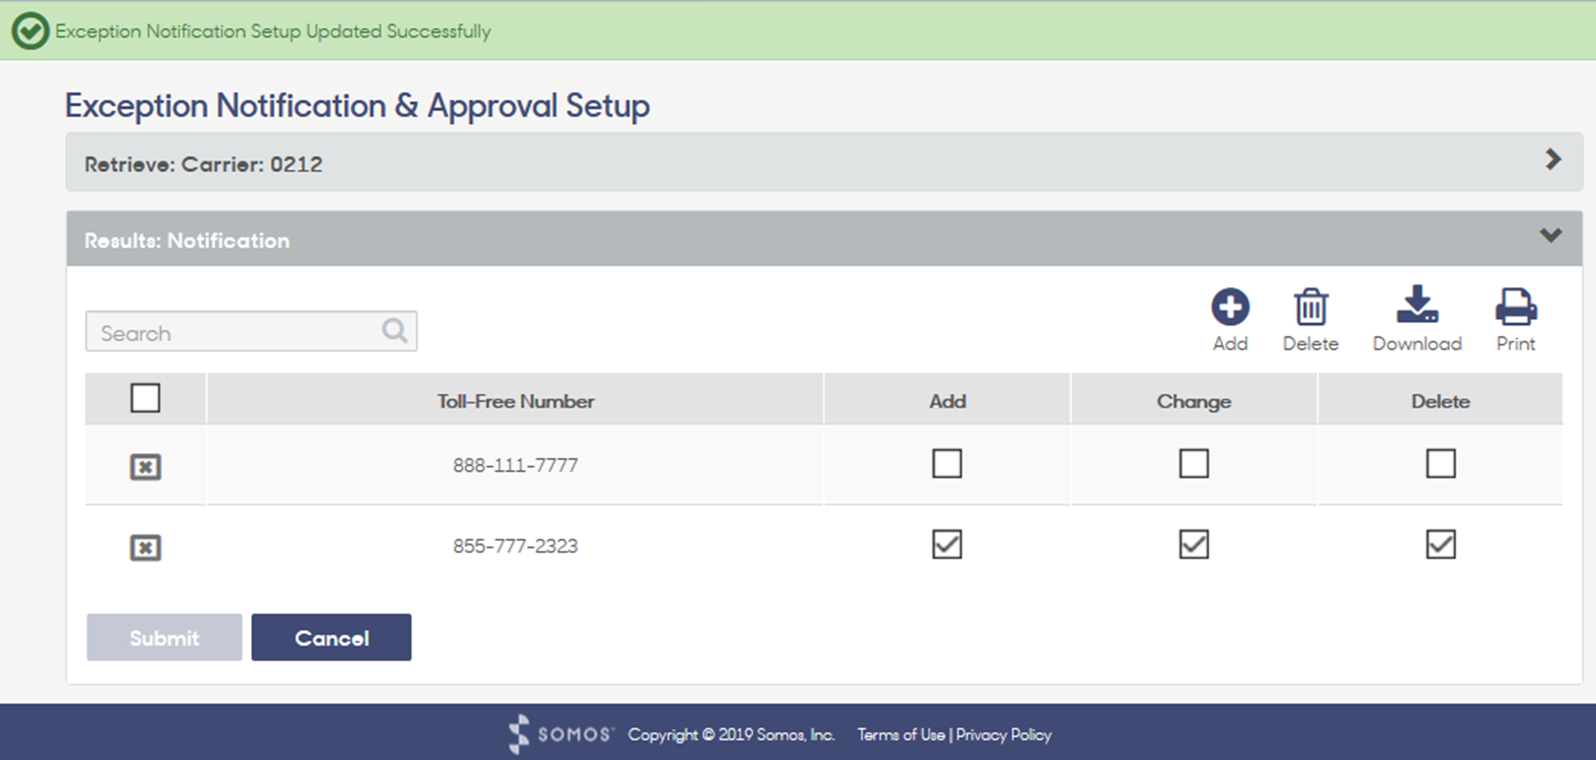The image size is (1596, 760).
Task: Open the Privacy Policy link
Action: click(x=1004, y=734)
